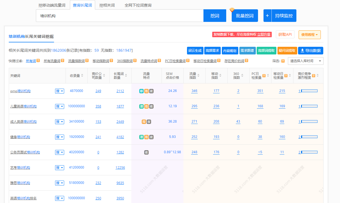Click the gold crown icon above 批量挖词
The image size is (340, 203).
[x=232, y=9]
